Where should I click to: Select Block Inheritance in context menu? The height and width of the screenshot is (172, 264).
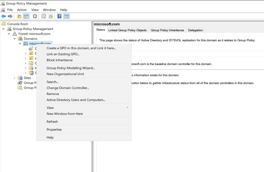[84, 60]
